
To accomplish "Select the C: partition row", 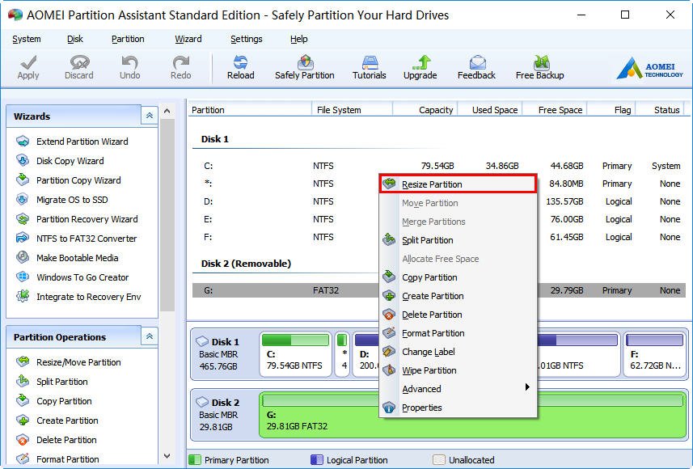I will click(x=439, y=166).
